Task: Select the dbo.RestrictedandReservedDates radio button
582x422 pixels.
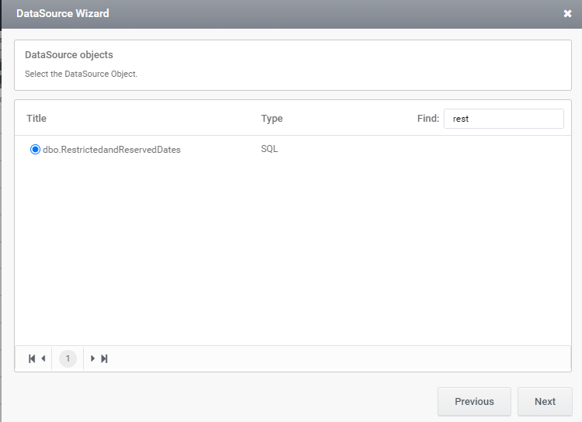Action: point(35,149)
